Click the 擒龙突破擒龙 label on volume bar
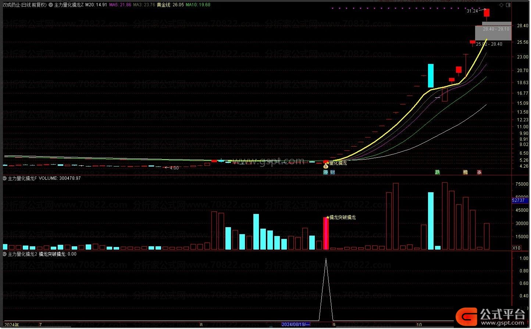531x329 pixels. pos(343,218)
